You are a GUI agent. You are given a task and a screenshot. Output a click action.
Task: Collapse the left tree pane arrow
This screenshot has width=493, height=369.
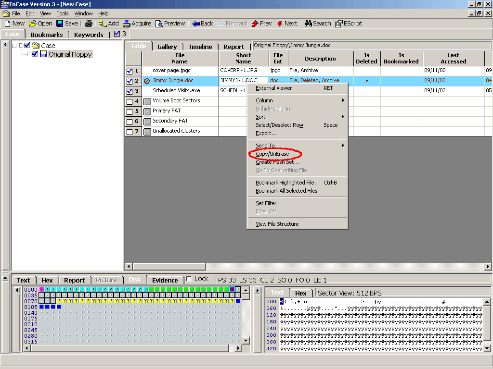tap(5, 44)
